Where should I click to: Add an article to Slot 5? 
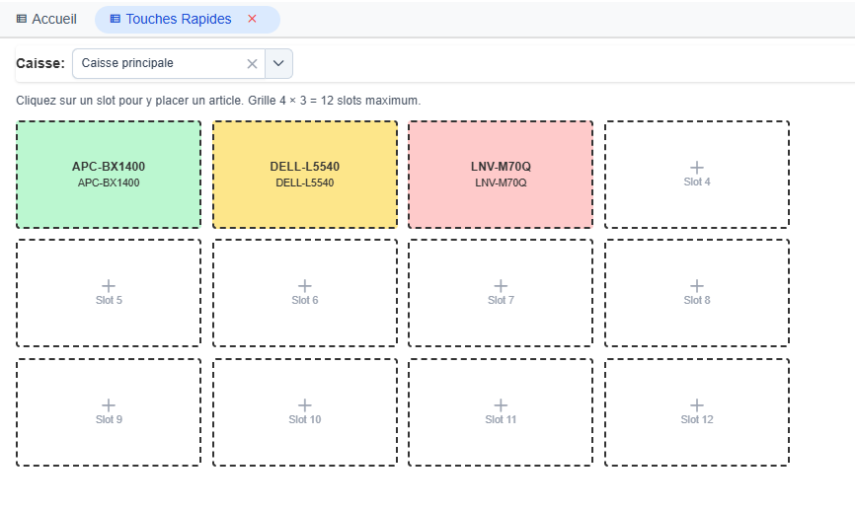[109, 293]
